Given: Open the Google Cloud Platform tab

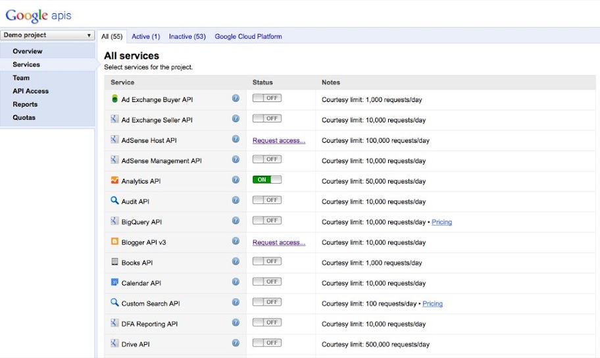Looking at the screenshot, I should click(x=248, y=37).
